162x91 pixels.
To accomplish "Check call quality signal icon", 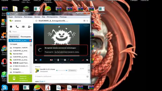I will [83, 60].
